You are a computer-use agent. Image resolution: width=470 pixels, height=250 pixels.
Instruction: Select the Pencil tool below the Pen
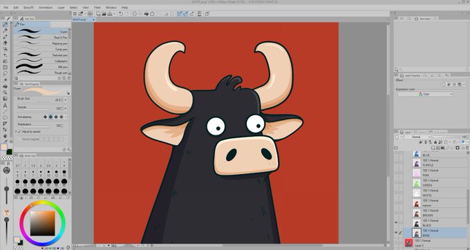5,30
